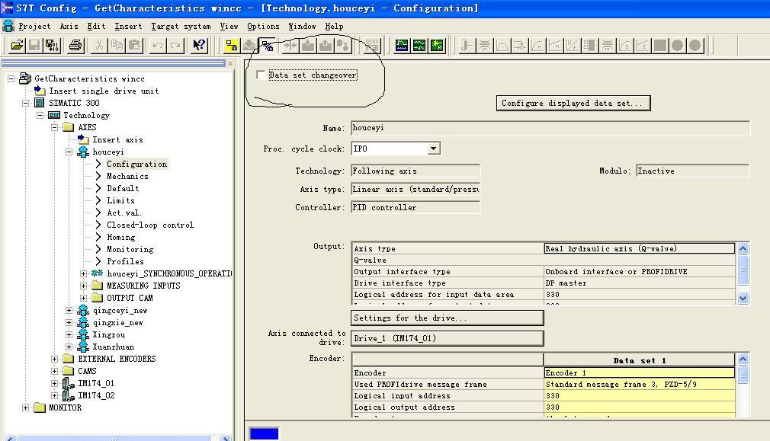Click the grey square stop toolbar icon
Screen dimensions: 770x441
point(660,46)
